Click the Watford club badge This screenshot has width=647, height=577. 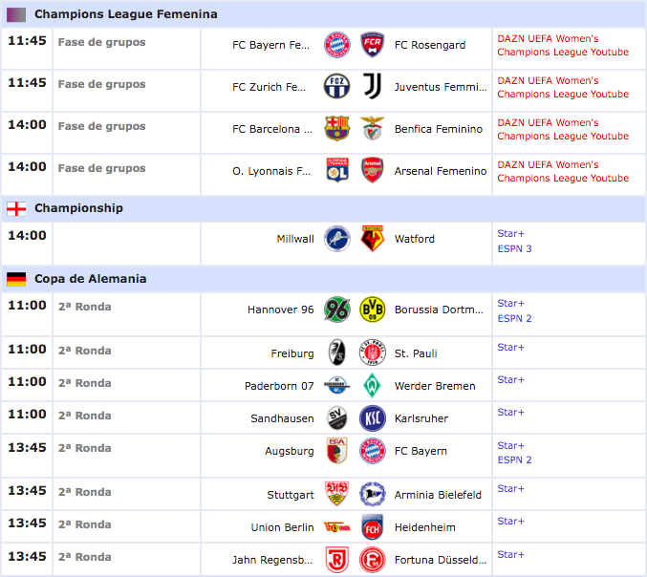tap(372, 239)
